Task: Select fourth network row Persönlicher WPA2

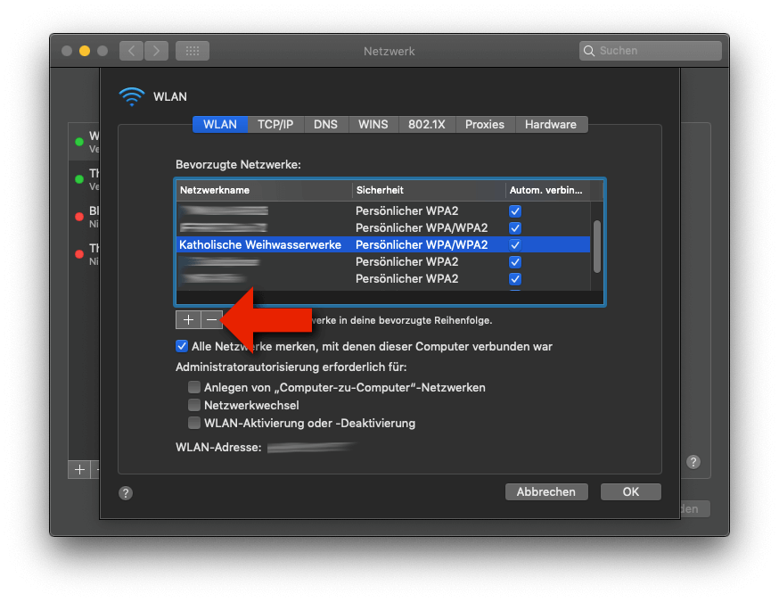Action: coord(383,262)
